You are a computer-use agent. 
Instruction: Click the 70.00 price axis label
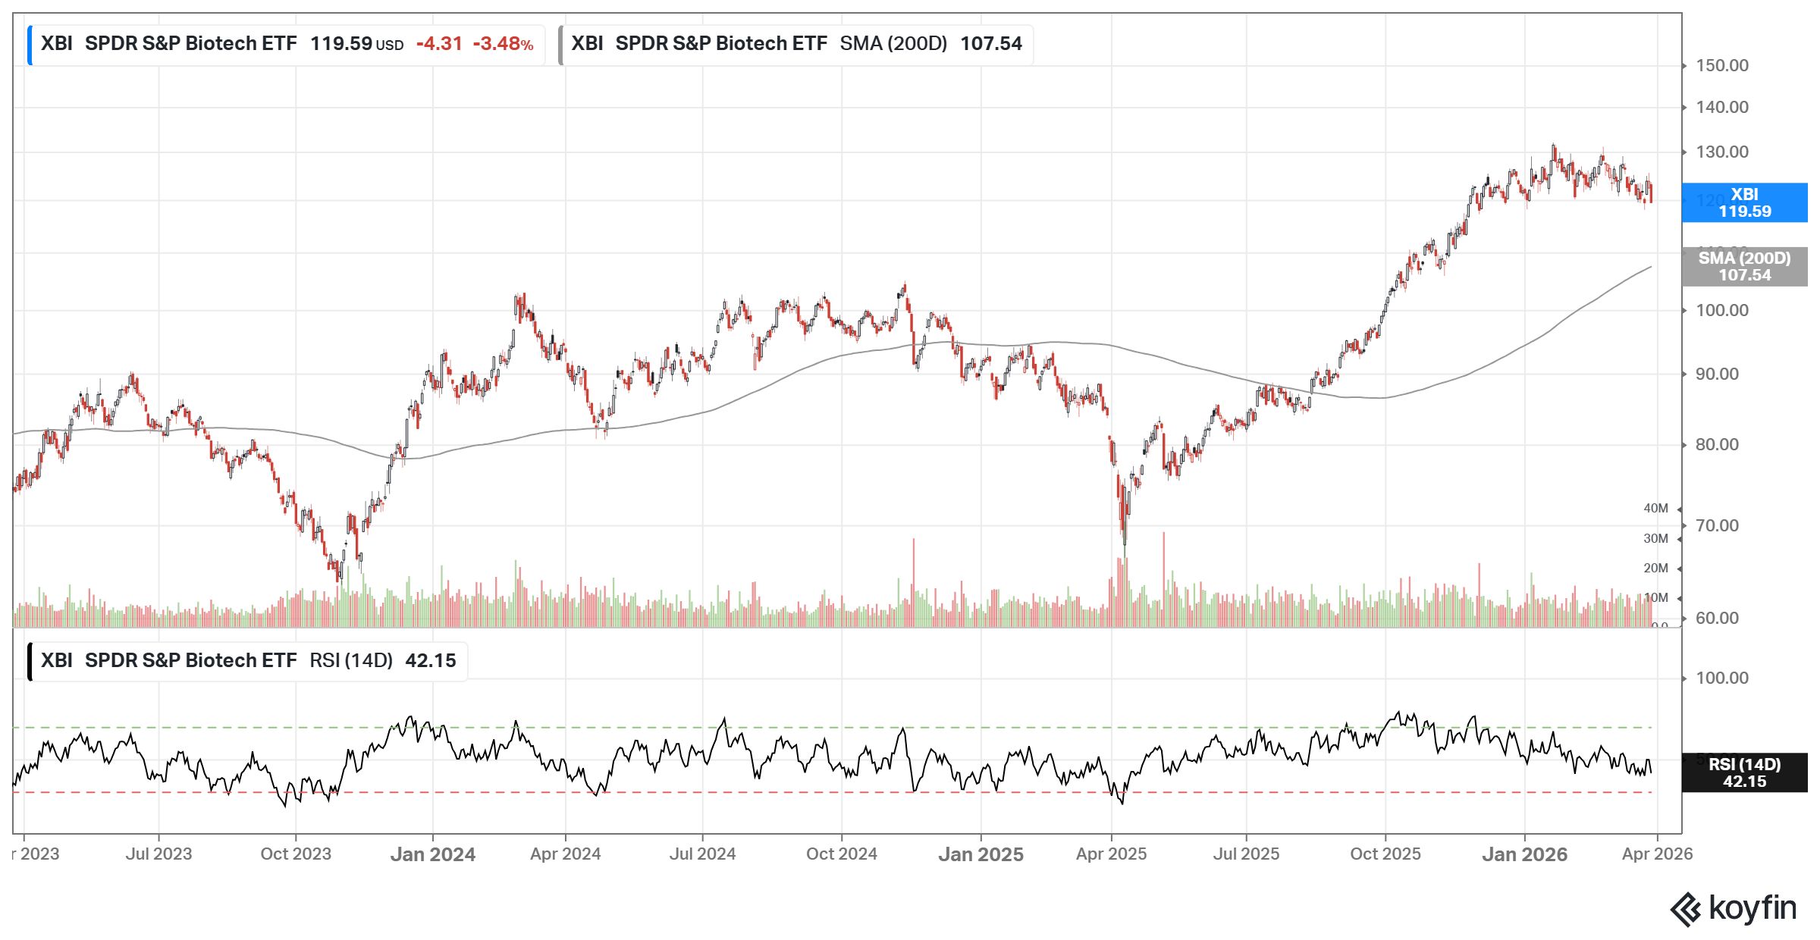pos(1717,526)
